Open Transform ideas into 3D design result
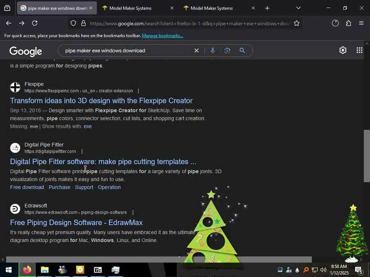The image size is (370, 277). [101, 101]
